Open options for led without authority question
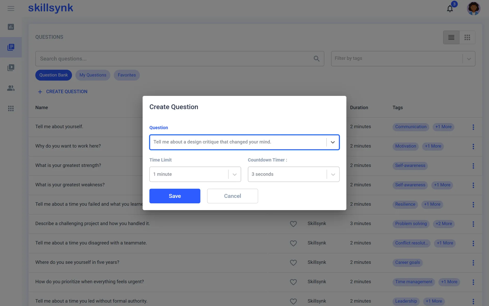 [x=473, y=301]
